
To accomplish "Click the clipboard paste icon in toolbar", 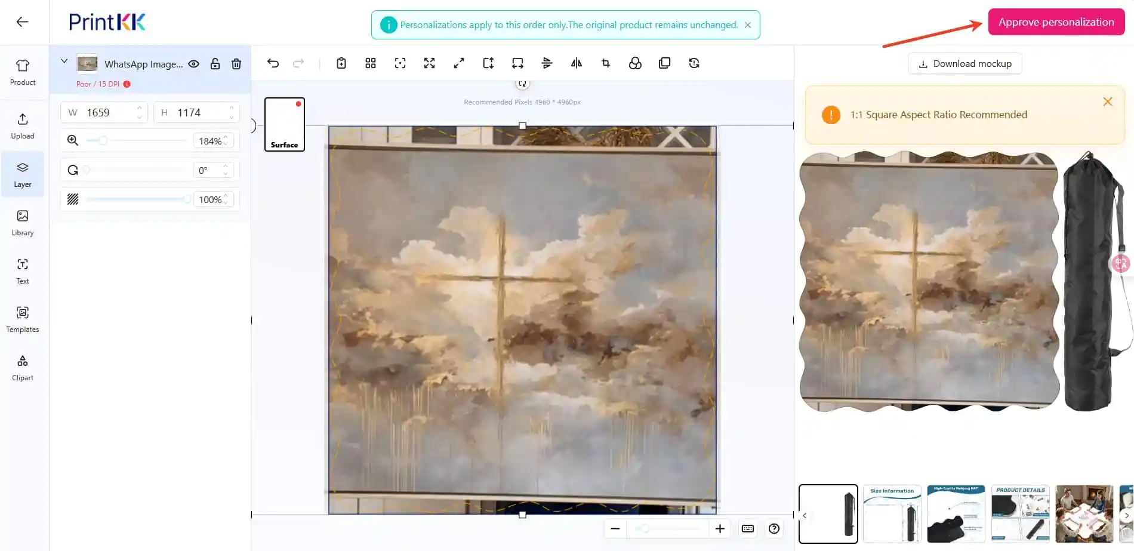I will (x=341, y=63).
